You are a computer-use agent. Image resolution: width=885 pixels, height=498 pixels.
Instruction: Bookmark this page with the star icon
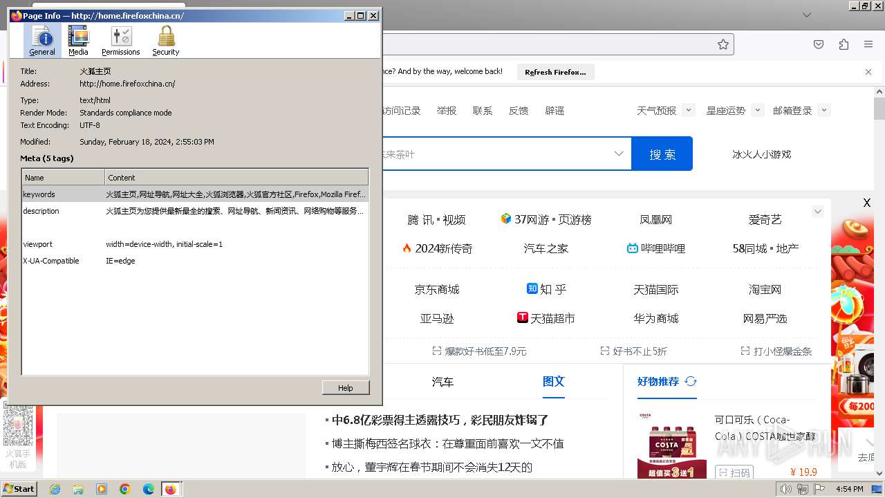coord(723,44)
